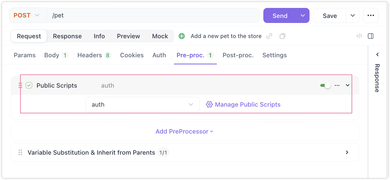Open the Save button dropdown arrow
This screenshot has height=180, width=390.
[353, 16]
